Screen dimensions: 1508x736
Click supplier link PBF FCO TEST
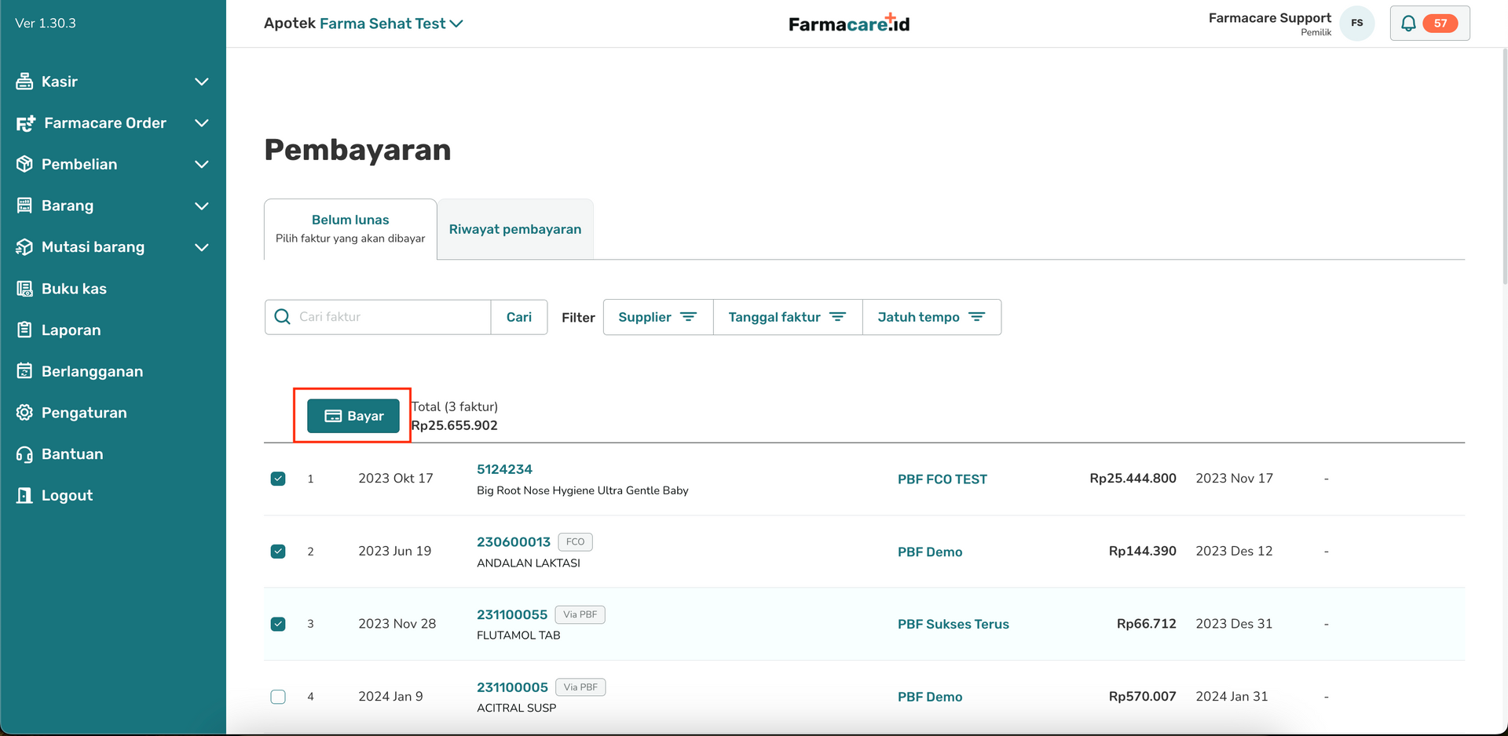(x=942, y=479)
